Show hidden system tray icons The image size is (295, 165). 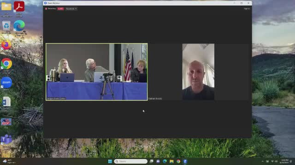263,161
